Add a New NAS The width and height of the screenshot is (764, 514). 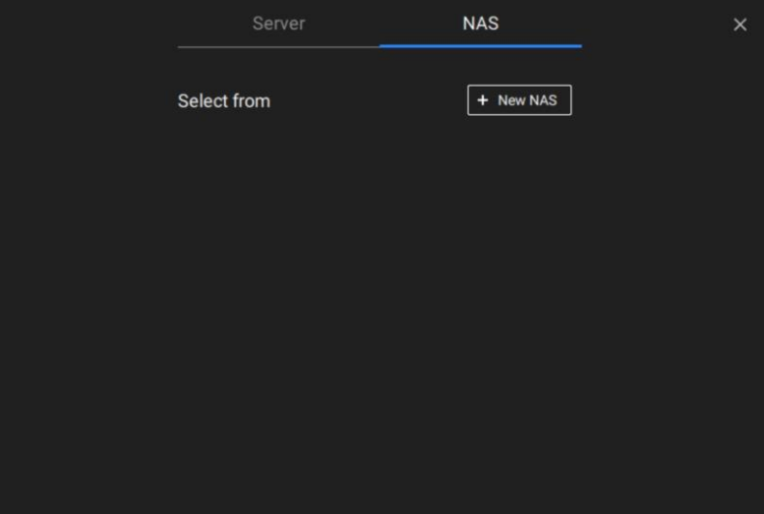coord(519,100)
